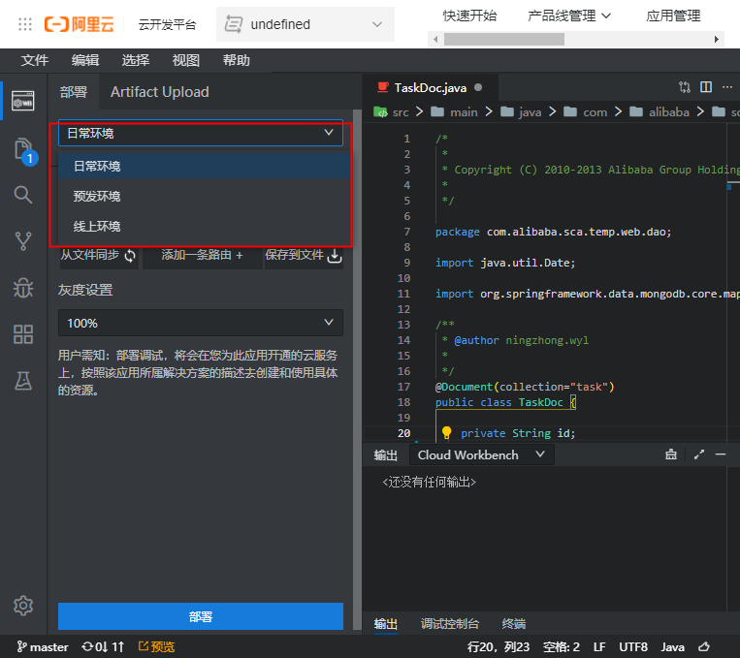Click 添加一条路由 + button
This screenshot has height=658, width=740.
click(x=202, y=255)
